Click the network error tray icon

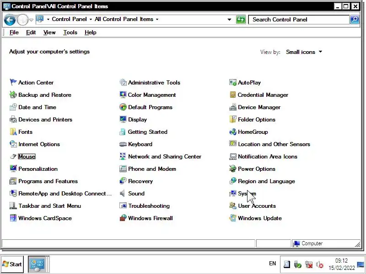pyautogui.click(x=308, y=264)
